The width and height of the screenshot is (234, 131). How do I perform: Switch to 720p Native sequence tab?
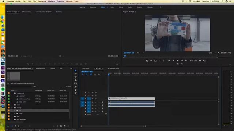pos(86,69)
